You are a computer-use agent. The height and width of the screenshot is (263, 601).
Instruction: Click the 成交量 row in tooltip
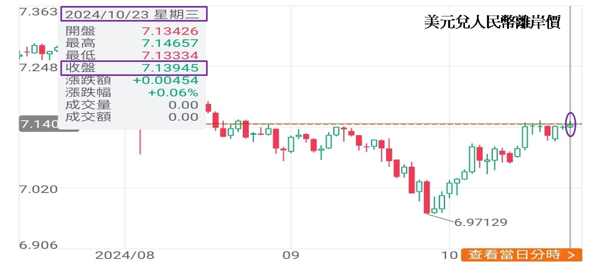coord(132,105)
